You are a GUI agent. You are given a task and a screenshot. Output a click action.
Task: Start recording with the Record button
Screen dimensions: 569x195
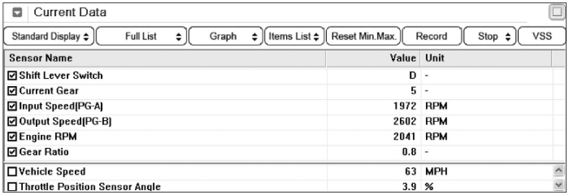[431, 36]
